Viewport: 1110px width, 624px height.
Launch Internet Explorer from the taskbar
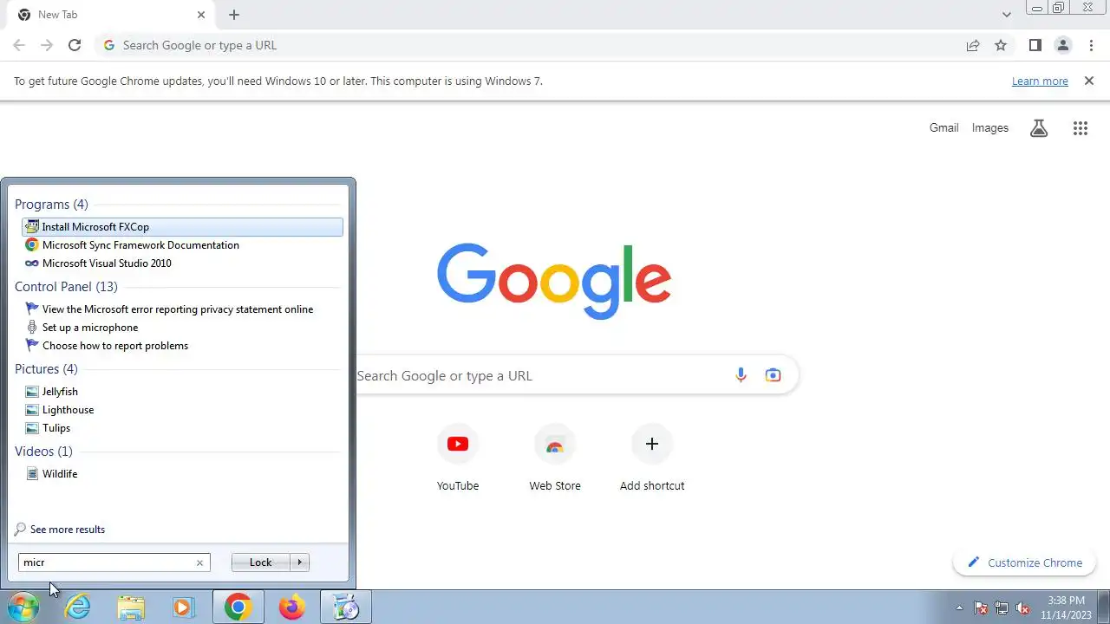click(x=78, y=607)
